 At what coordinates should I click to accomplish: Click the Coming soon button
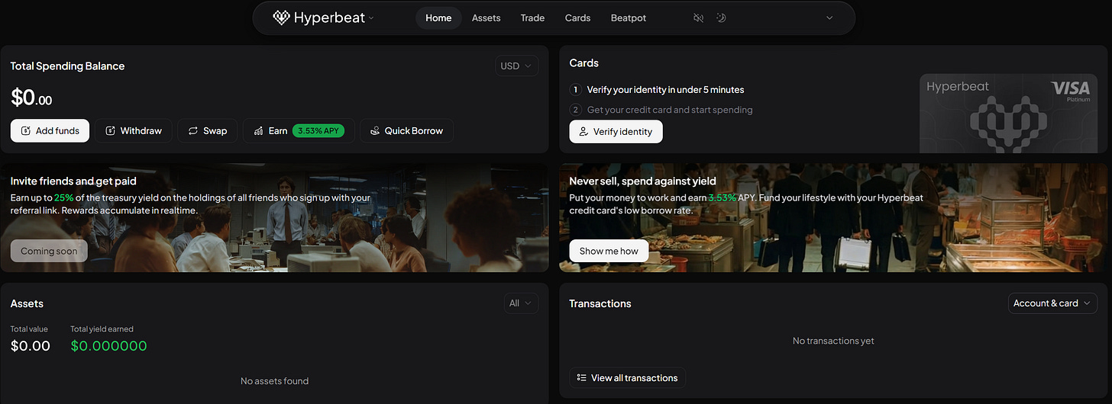click(49, 251)
